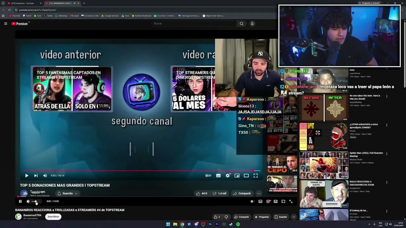Cast video to a device

[283, 201]
